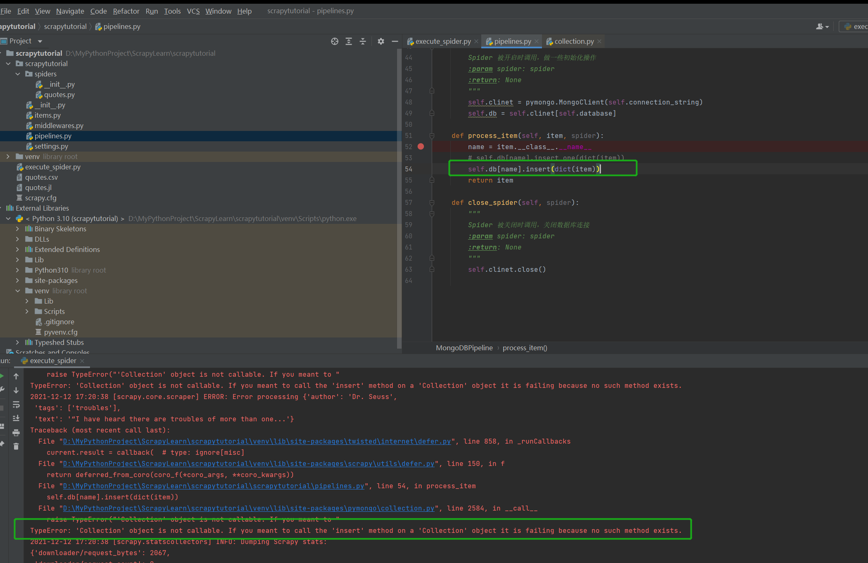Toggle soft-wrap in Run console
Image resolution: width=868 pixels, height=563 pixels.
coord(16,404)
